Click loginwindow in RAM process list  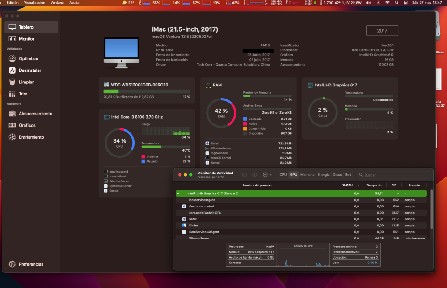219,153
